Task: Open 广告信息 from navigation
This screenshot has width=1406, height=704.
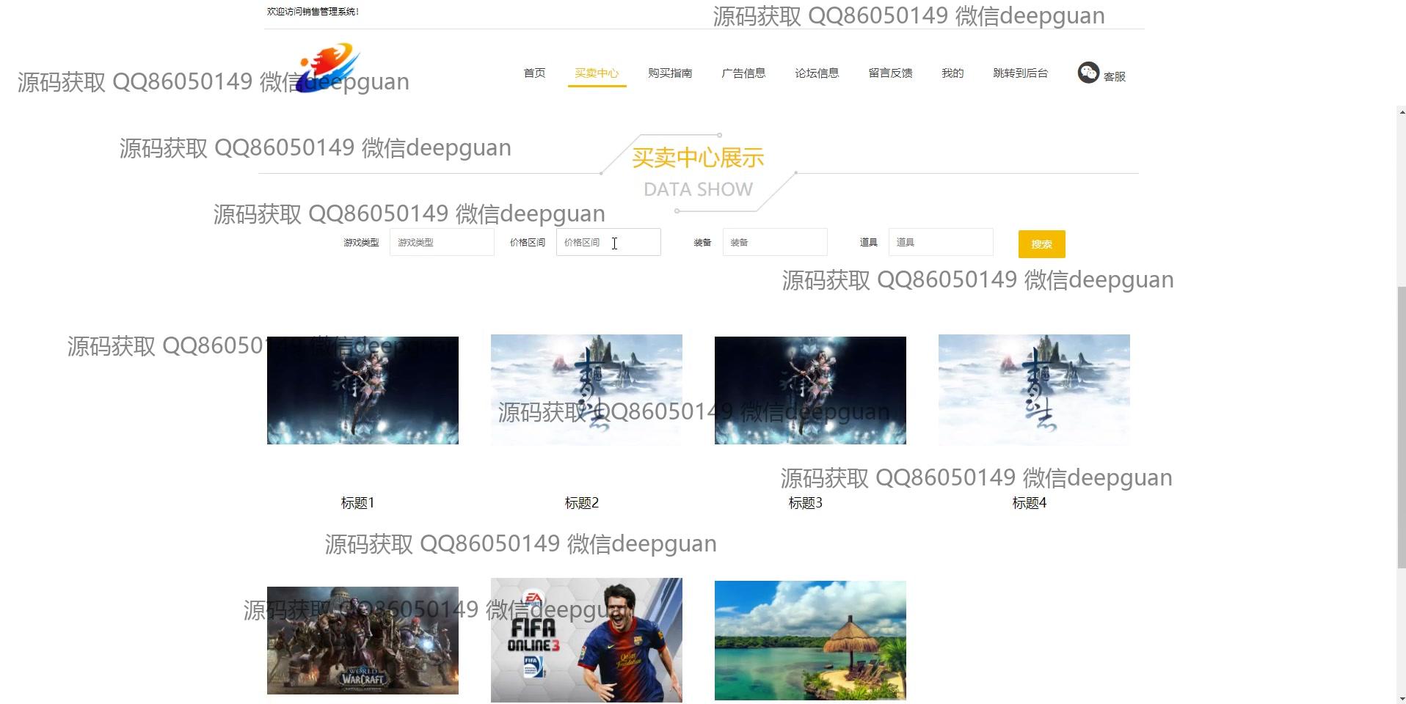Action: coord(743,73)
